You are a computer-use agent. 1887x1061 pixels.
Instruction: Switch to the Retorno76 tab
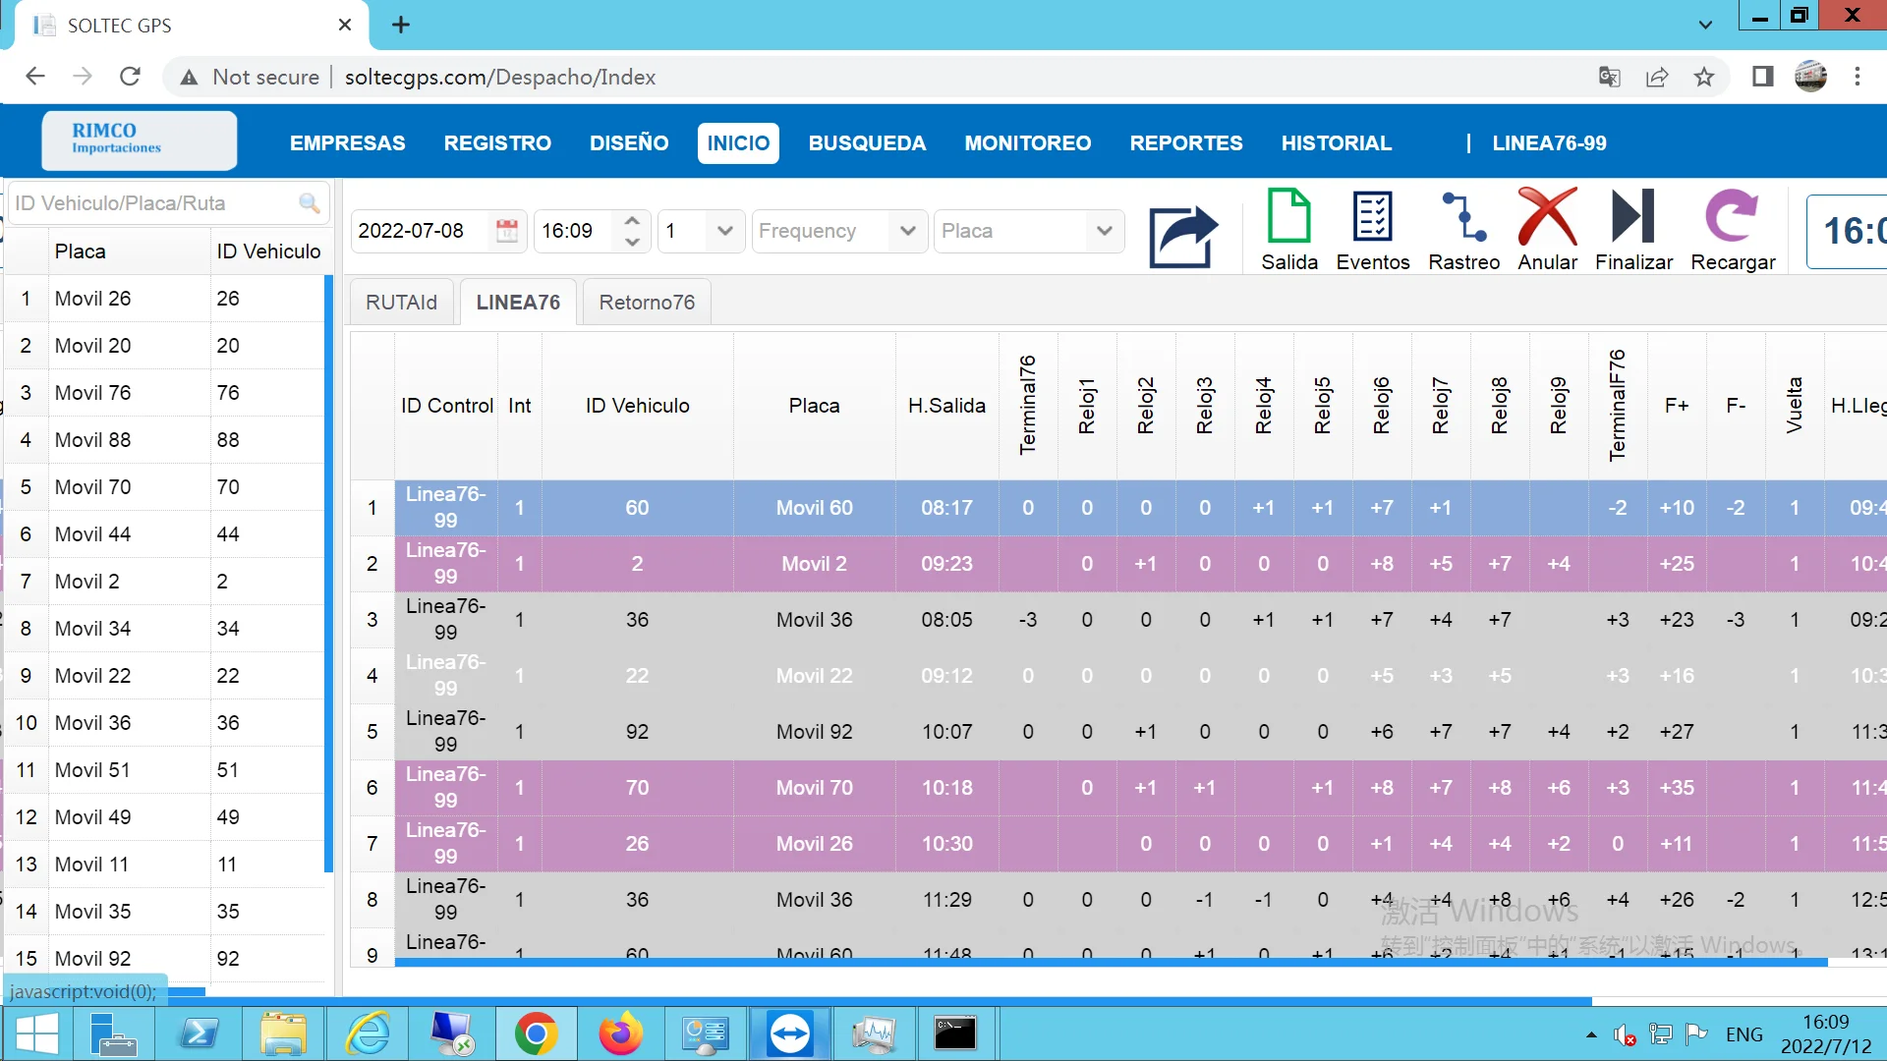point(647,303)
